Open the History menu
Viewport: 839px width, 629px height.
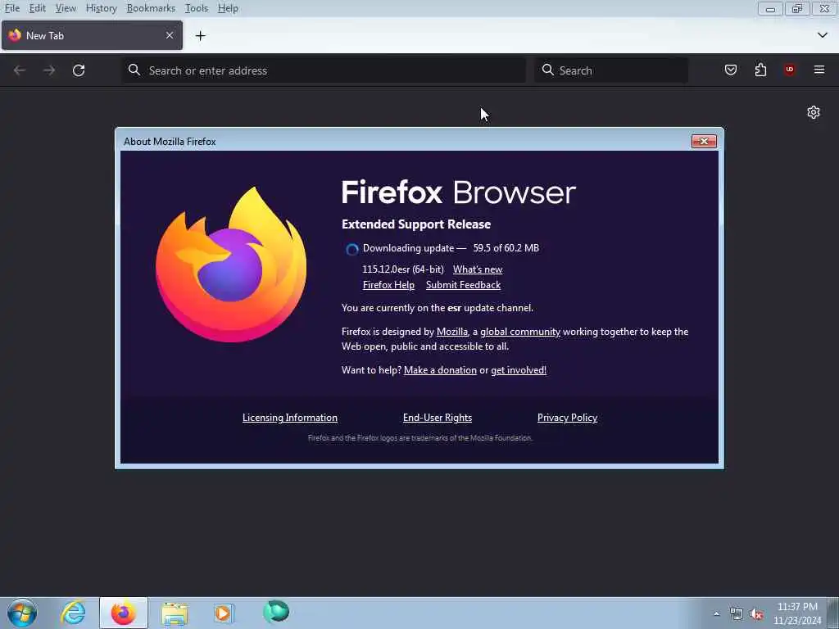click(x=101, y=8)
